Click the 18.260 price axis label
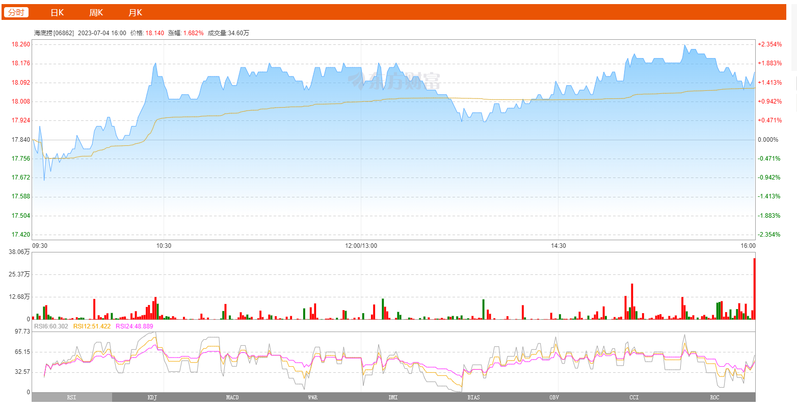Screen dimensions: 797x408 [x=21, y=44]
